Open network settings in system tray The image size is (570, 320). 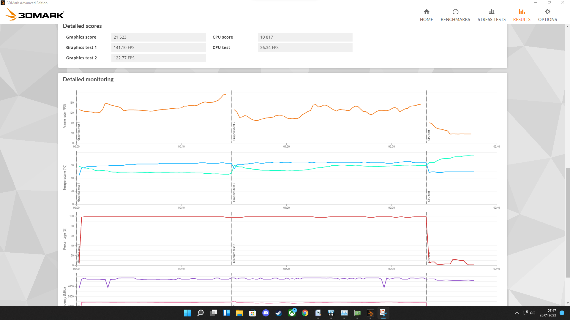coord(525,313)
